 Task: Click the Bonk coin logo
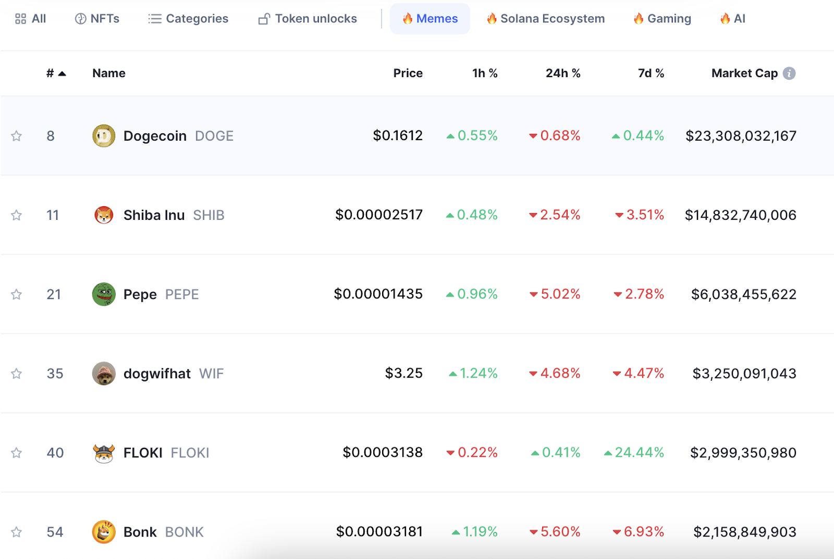(104, 532)
